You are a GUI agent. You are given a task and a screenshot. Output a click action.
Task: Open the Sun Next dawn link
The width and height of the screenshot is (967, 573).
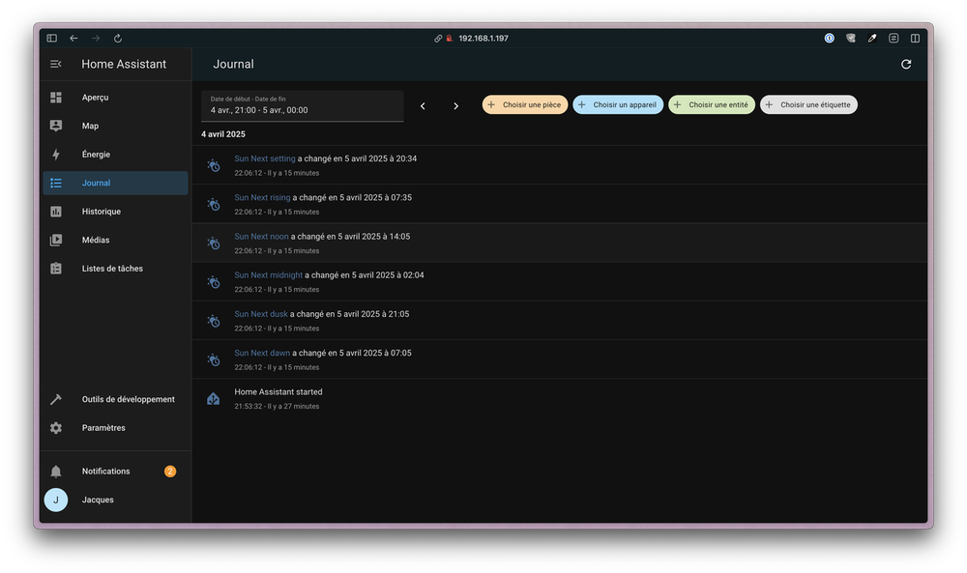(x=262, y=353)
